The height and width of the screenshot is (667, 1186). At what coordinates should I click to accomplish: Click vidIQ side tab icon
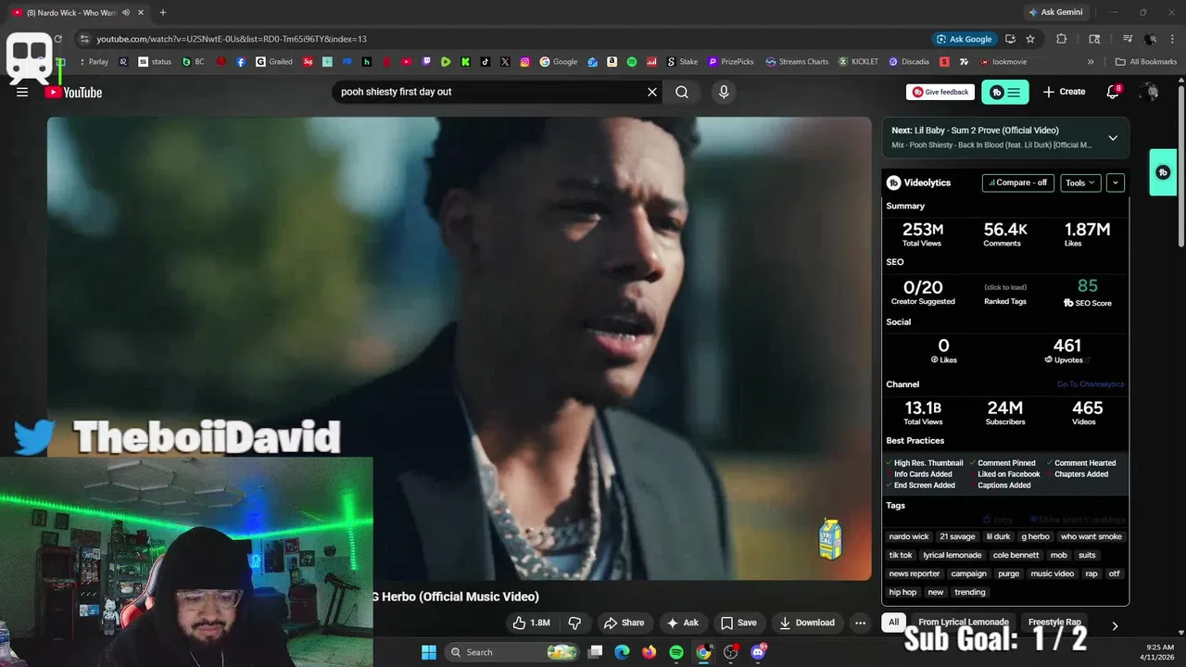1163,172
